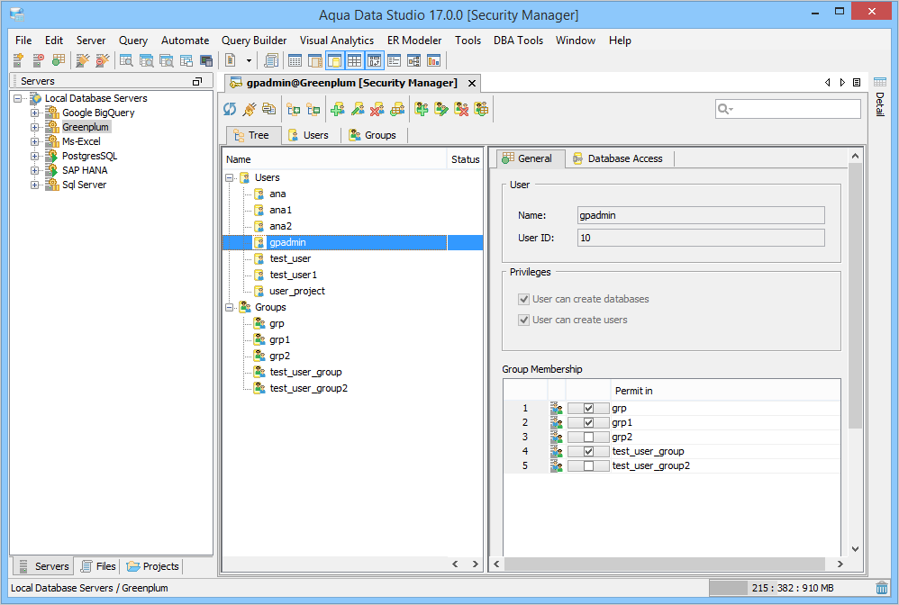This screenshot has height=605, width=899.
Task: Toggle 'User can create databases' checkbox
Action: [523, 299]
